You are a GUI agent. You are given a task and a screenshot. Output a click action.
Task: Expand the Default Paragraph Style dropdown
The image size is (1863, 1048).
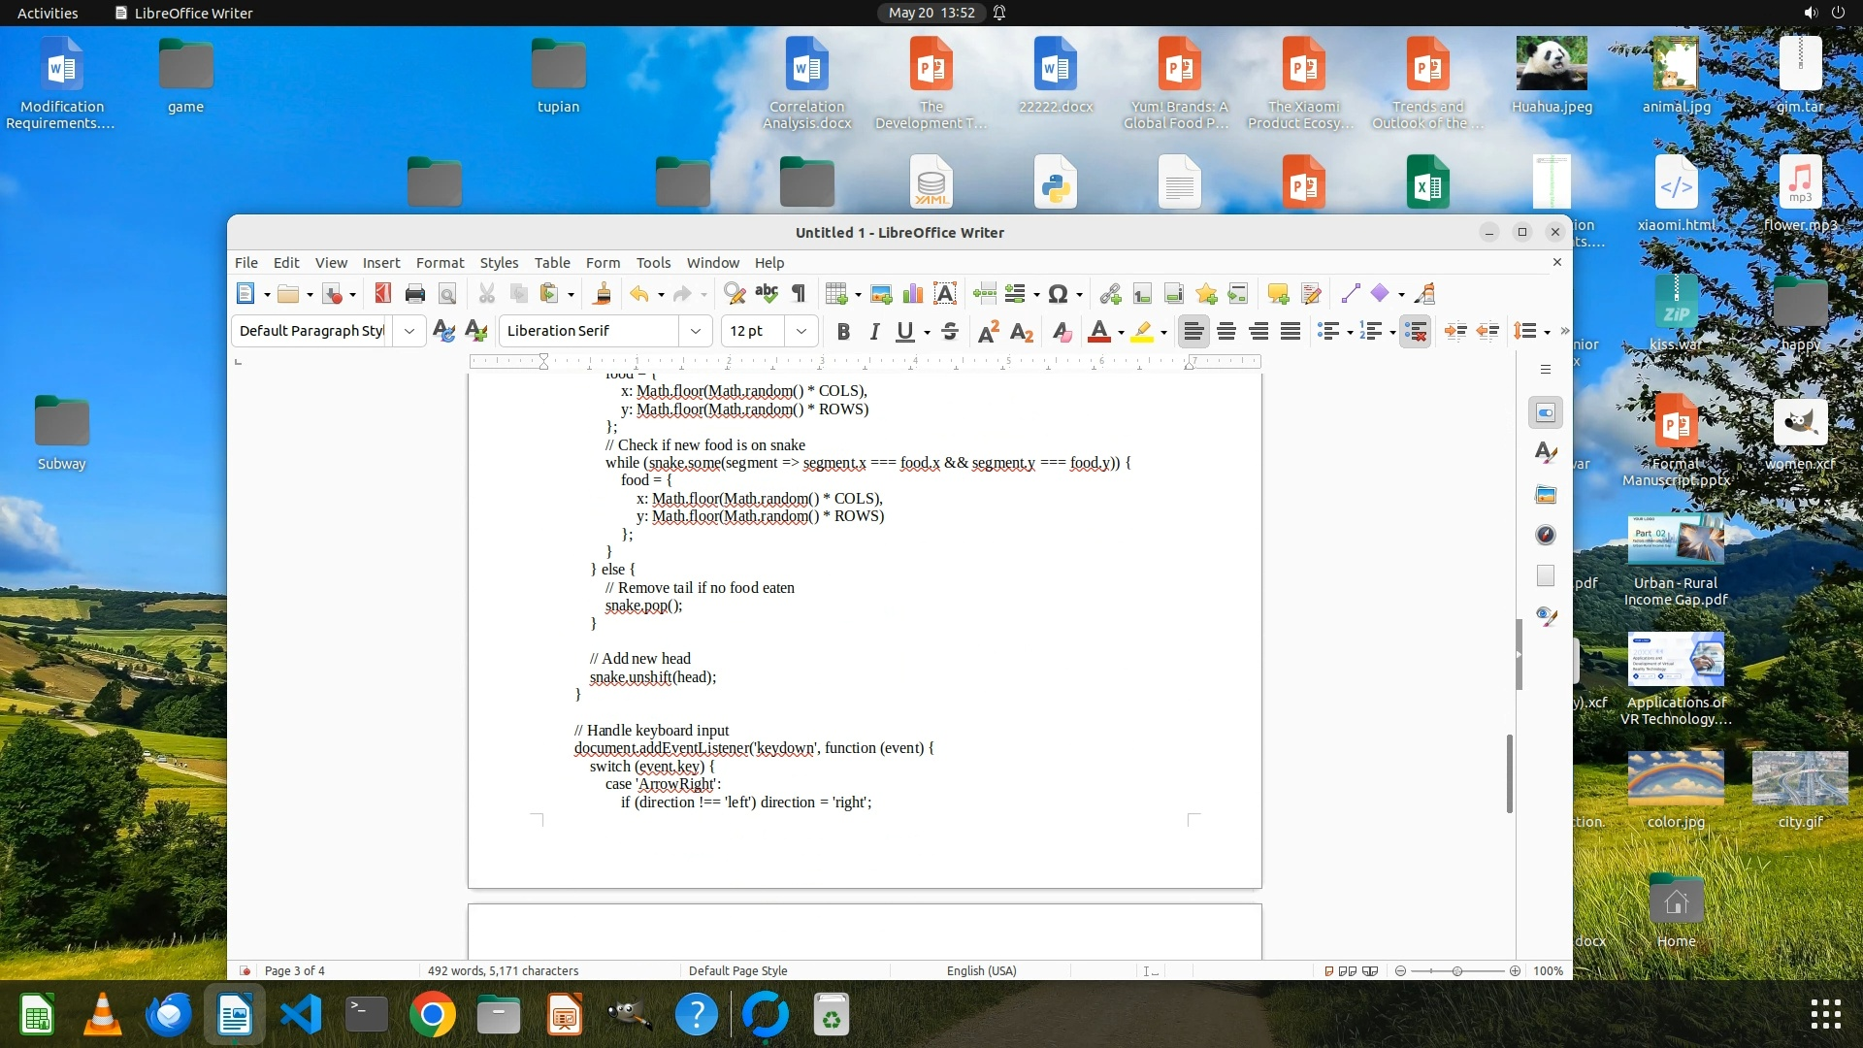coord(409,331)
